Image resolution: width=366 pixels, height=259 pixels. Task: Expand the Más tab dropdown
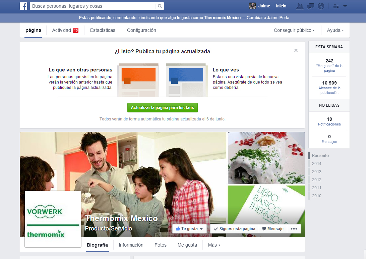pos(214,245)
